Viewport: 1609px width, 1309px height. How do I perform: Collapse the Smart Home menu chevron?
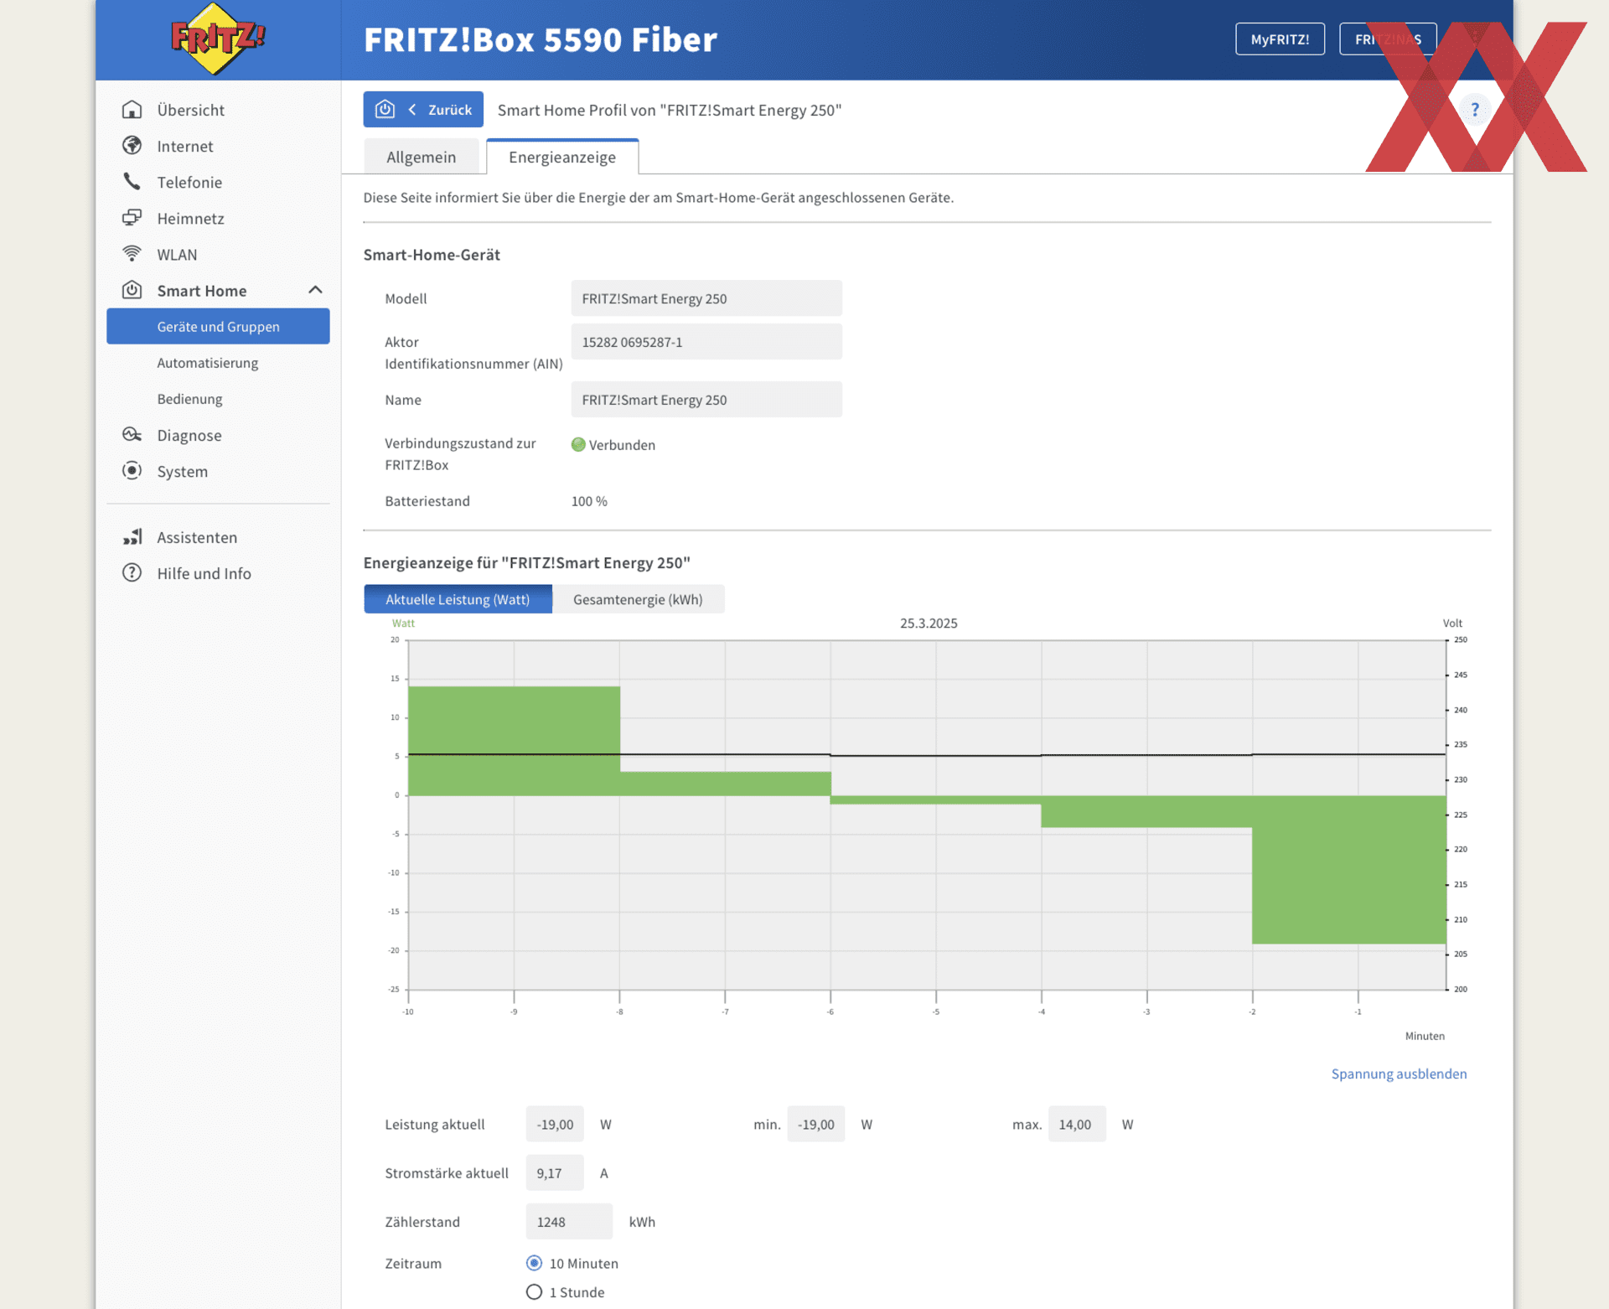click(315, 290)
